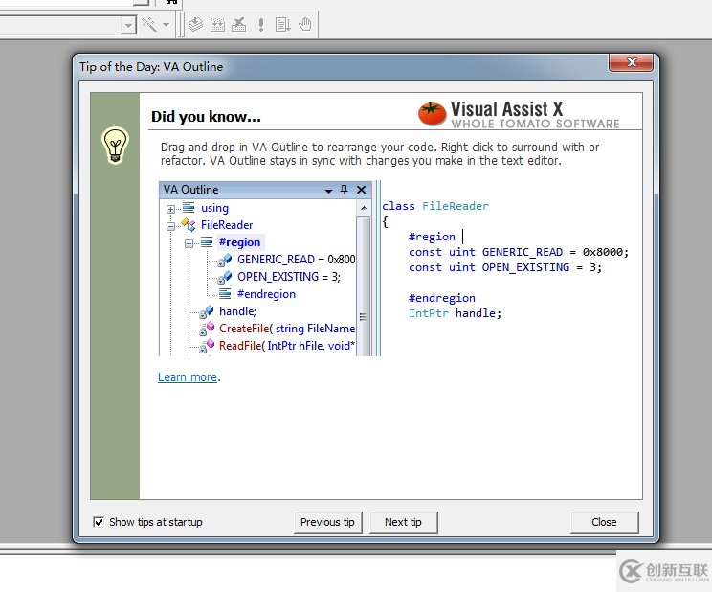The image size is (712, 592).
Task: Click the Stop Build icon
Action: coord(239,25)
